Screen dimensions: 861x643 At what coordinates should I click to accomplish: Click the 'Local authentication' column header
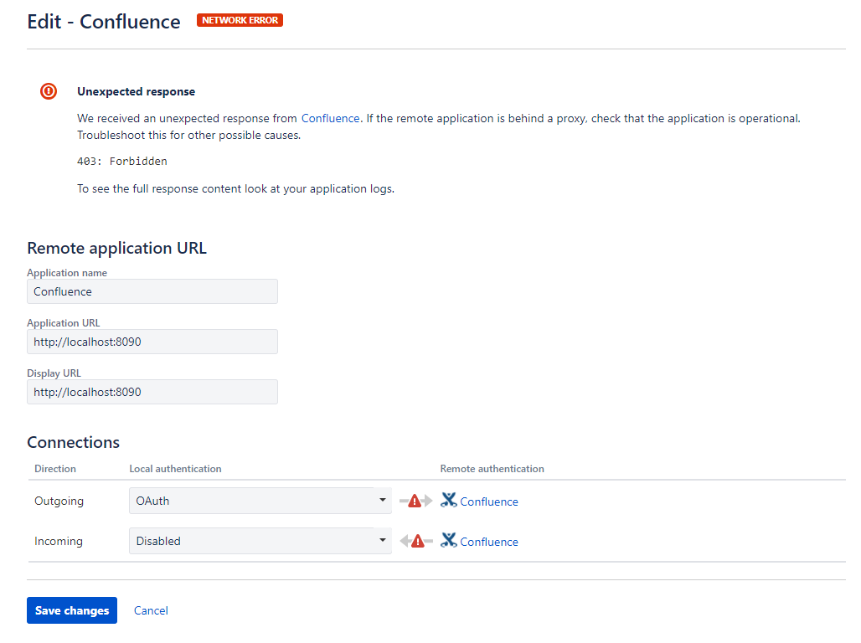(x=175, y=469)
